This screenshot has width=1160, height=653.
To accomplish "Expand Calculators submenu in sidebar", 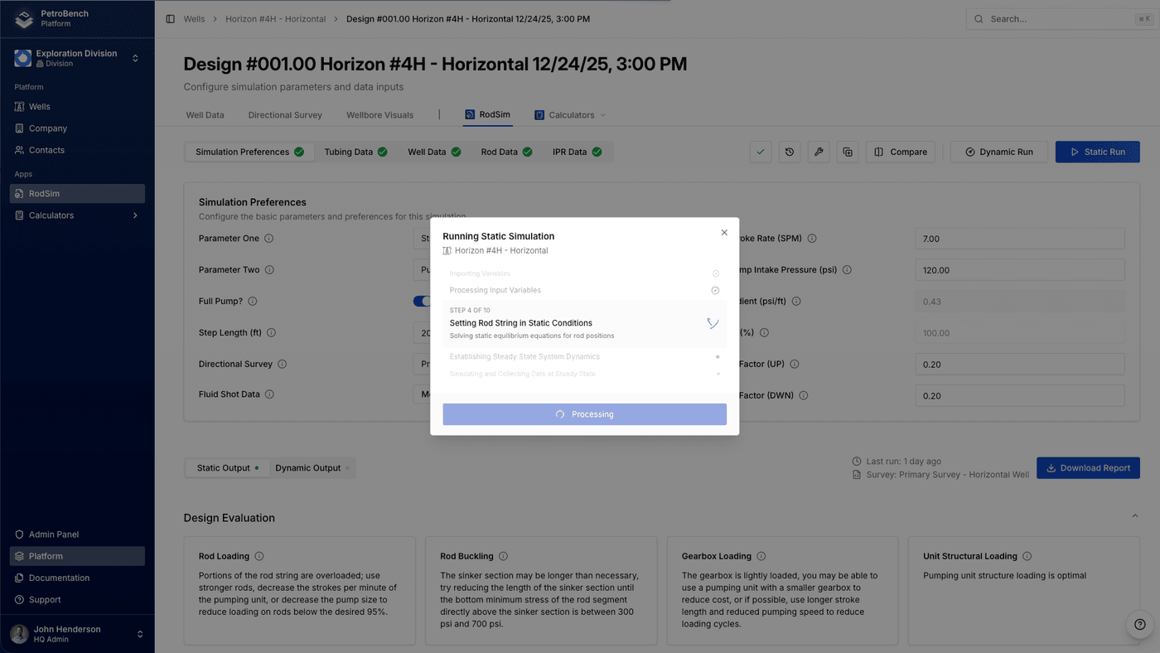I will click(135, 215).
